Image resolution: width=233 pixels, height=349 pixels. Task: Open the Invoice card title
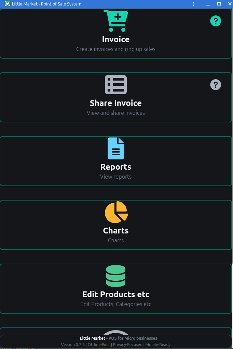point(115,39)
